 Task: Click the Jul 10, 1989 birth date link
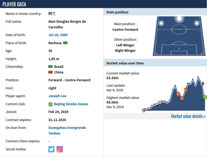58,35
